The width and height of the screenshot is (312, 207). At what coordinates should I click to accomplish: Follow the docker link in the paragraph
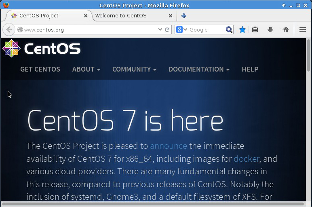(246, 158)
